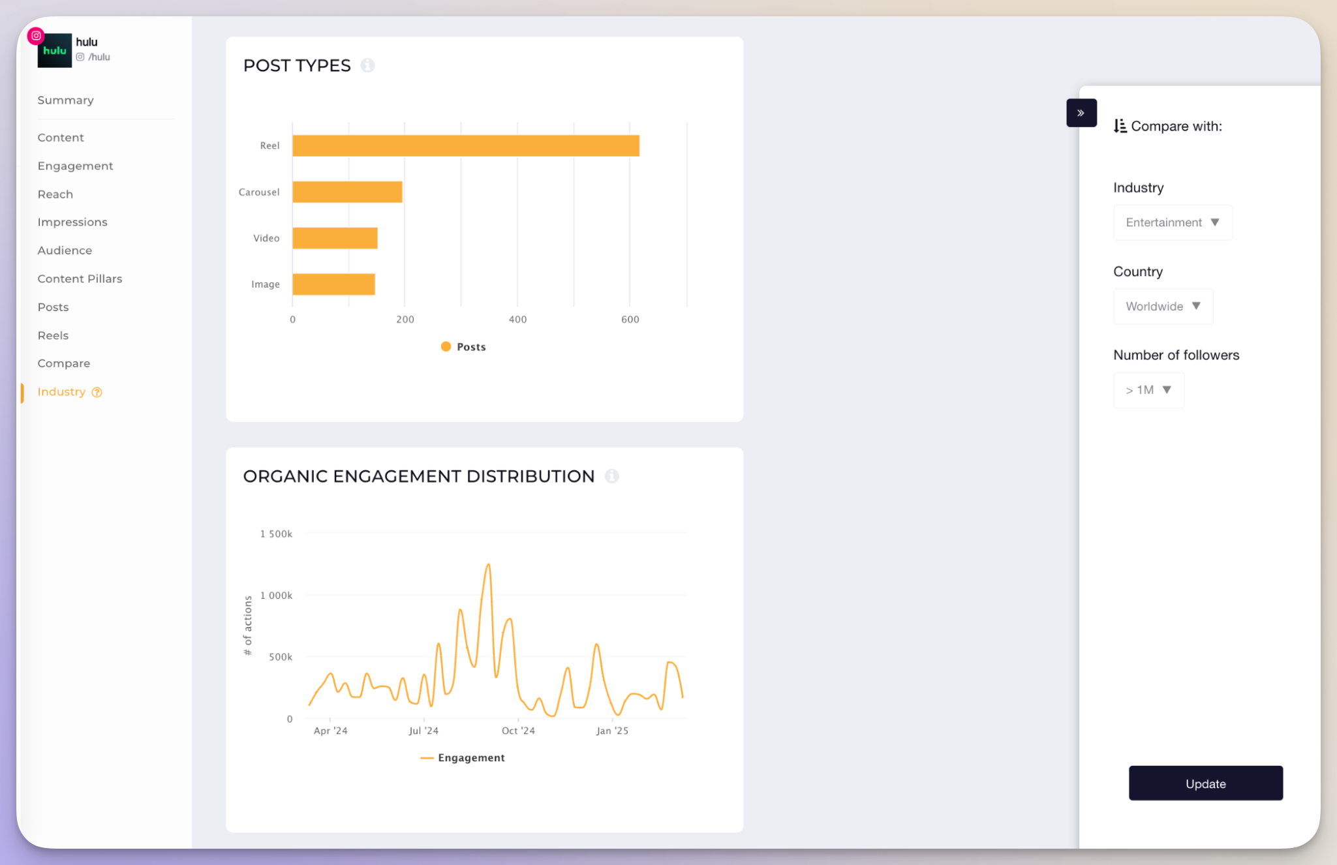The width and height of the screenshot is (1337, 865).
Task: Click the Reel axis label
Action: pyautogui.click(x=269, y=145)
